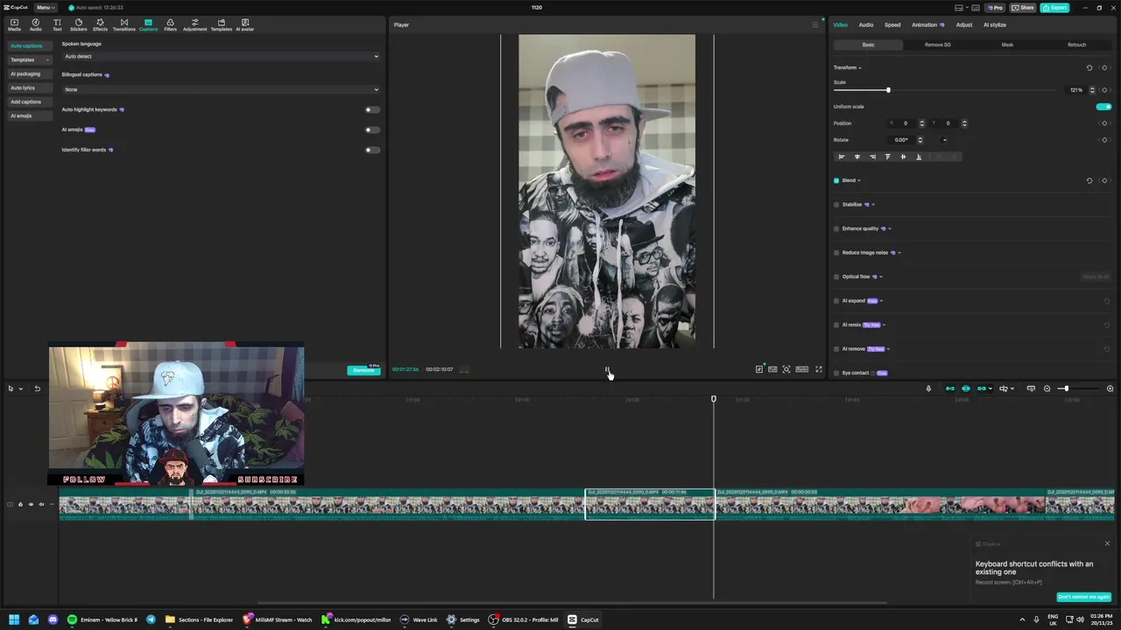Image resolution: width=1121 pixels, height=630 pixels.
Task: Open OBS 32.0.2 from taskbar
Action: point(524,619)
